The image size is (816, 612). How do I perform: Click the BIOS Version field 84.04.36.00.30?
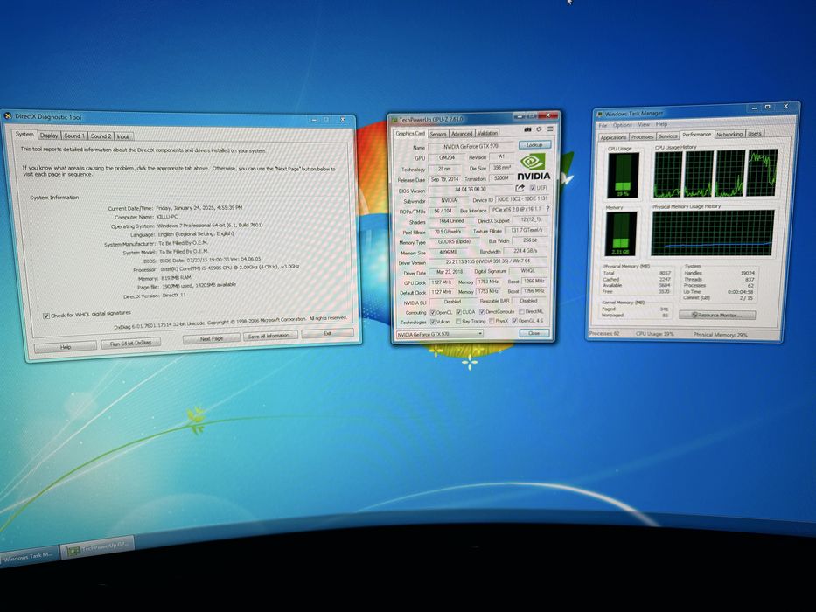(471, 190)
